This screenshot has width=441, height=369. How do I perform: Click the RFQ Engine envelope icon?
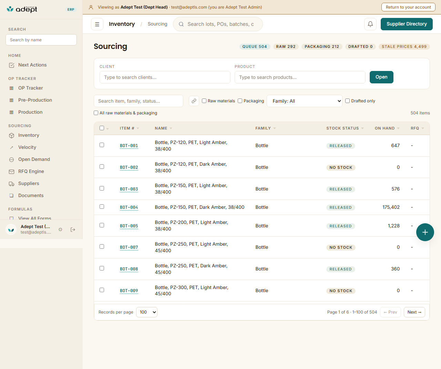tap(12, 172)
